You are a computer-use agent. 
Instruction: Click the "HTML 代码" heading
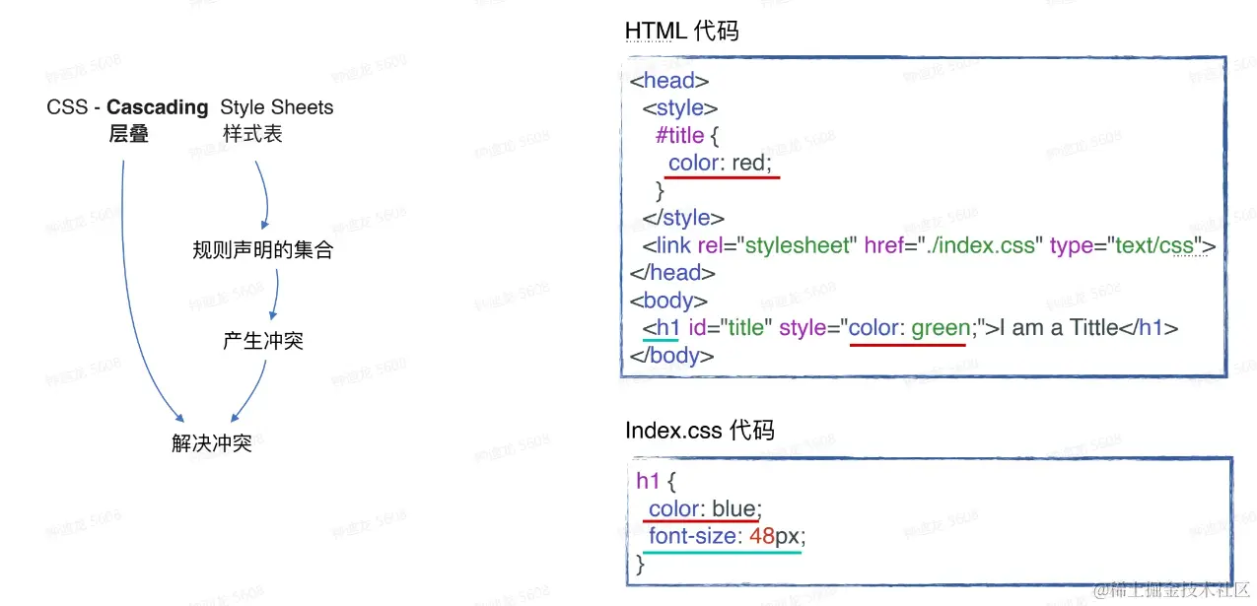click(x=682, y=32)
